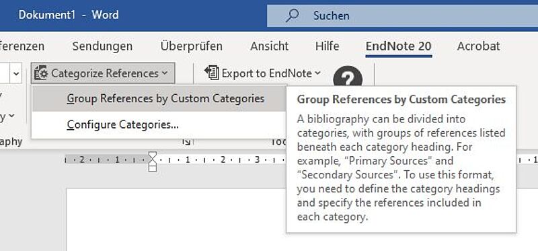Open EndNote help via question mark icon
The width and height of the screenshot is (538, 251).
coord(348,78)
